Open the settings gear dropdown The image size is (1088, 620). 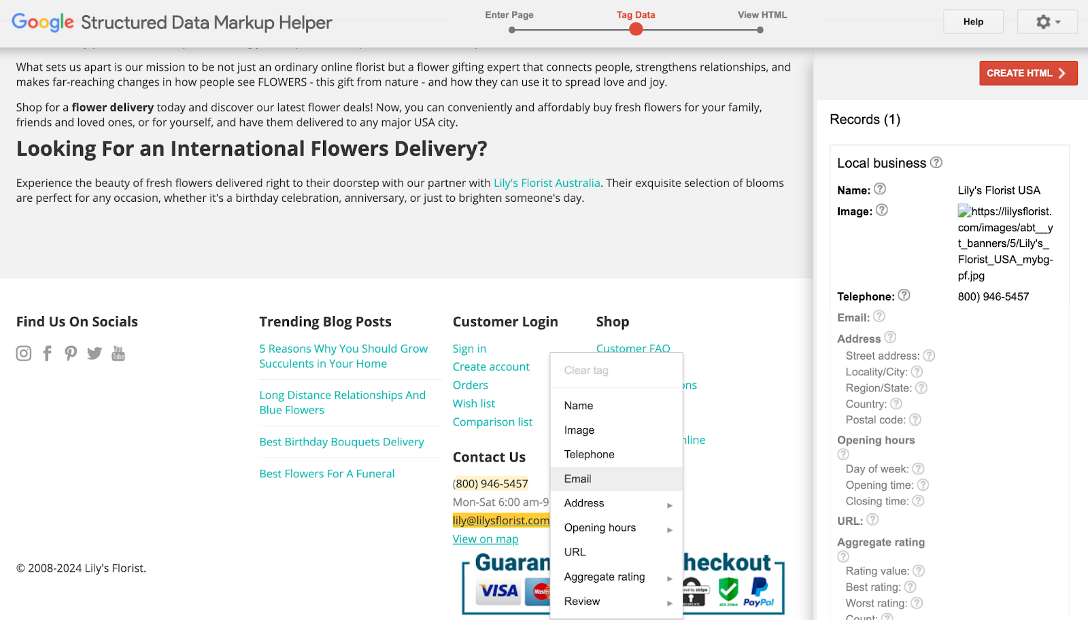click(1047, 22)
